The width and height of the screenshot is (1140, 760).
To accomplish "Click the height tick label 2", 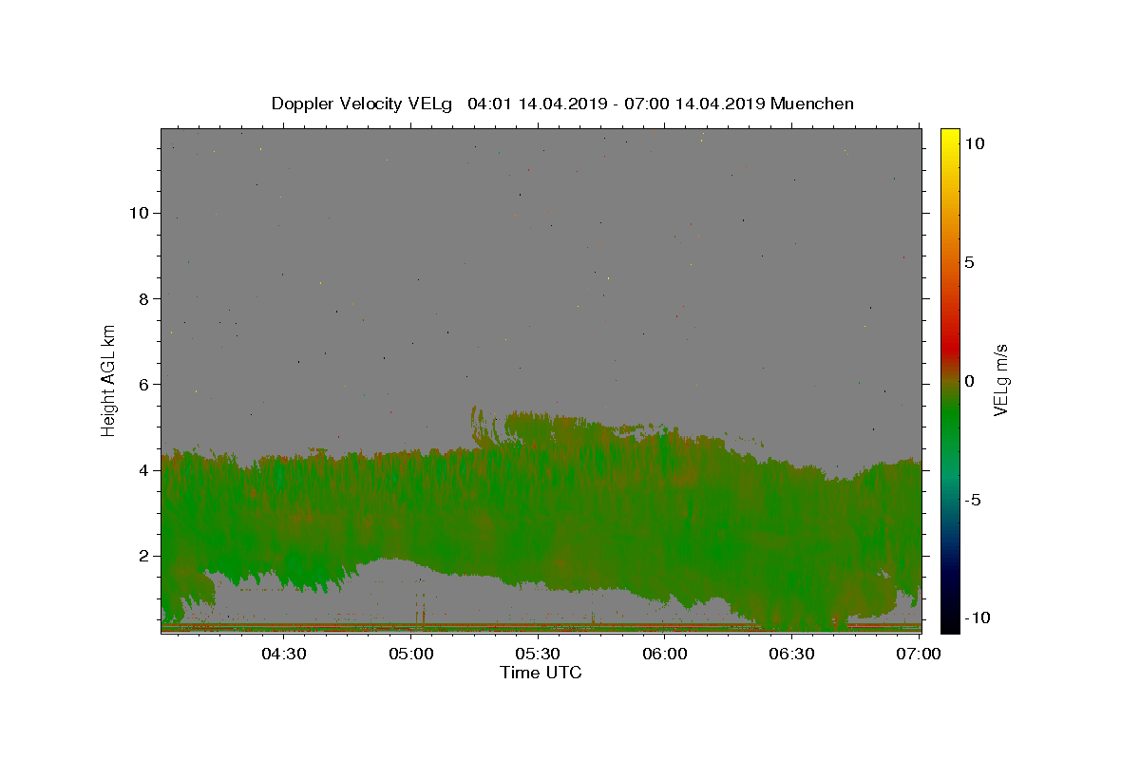I will 143,556.
